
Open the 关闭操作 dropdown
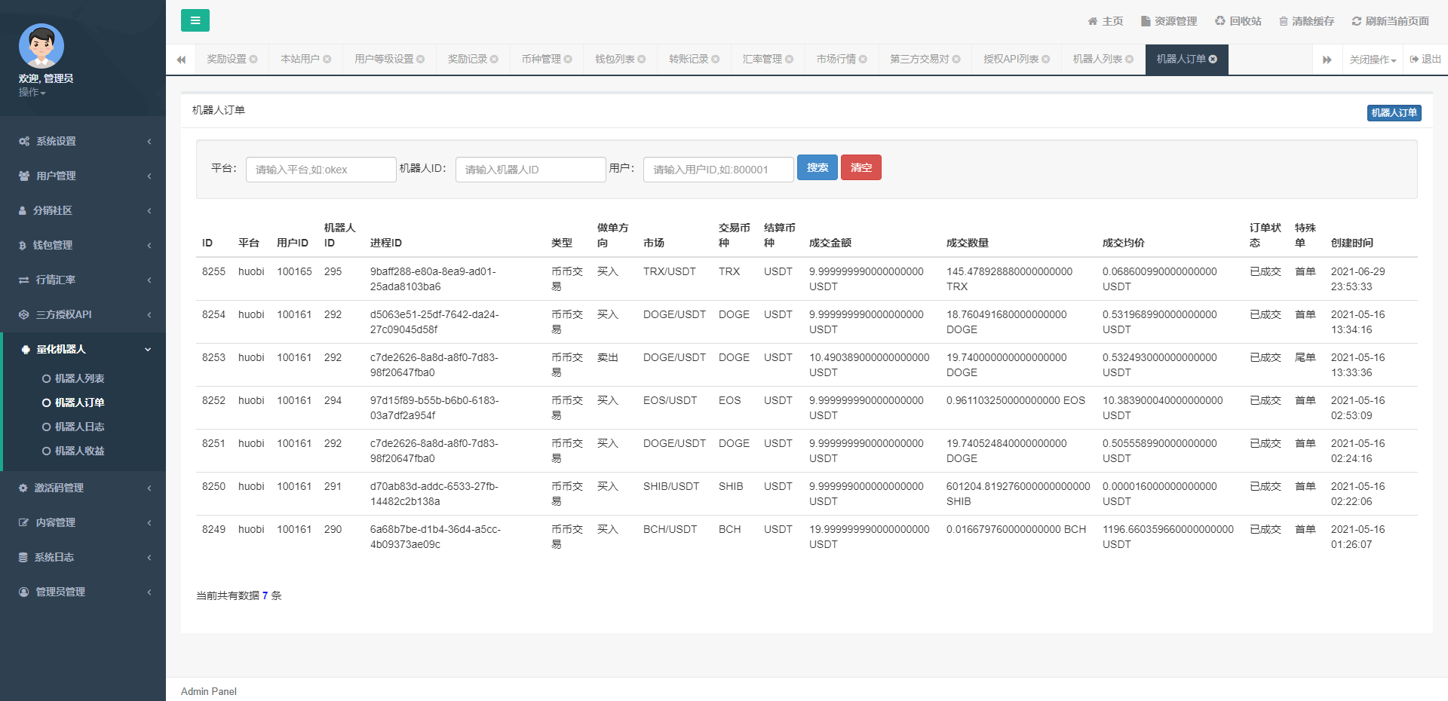[x=1372, y=60]
